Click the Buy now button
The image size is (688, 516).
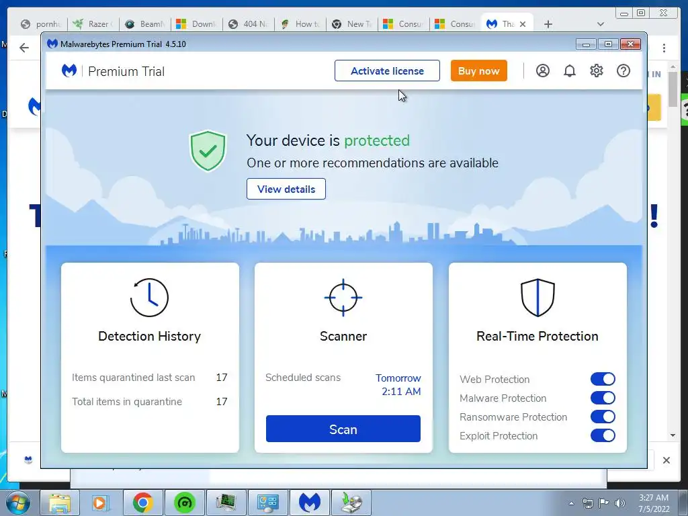(x=478, y=71)
